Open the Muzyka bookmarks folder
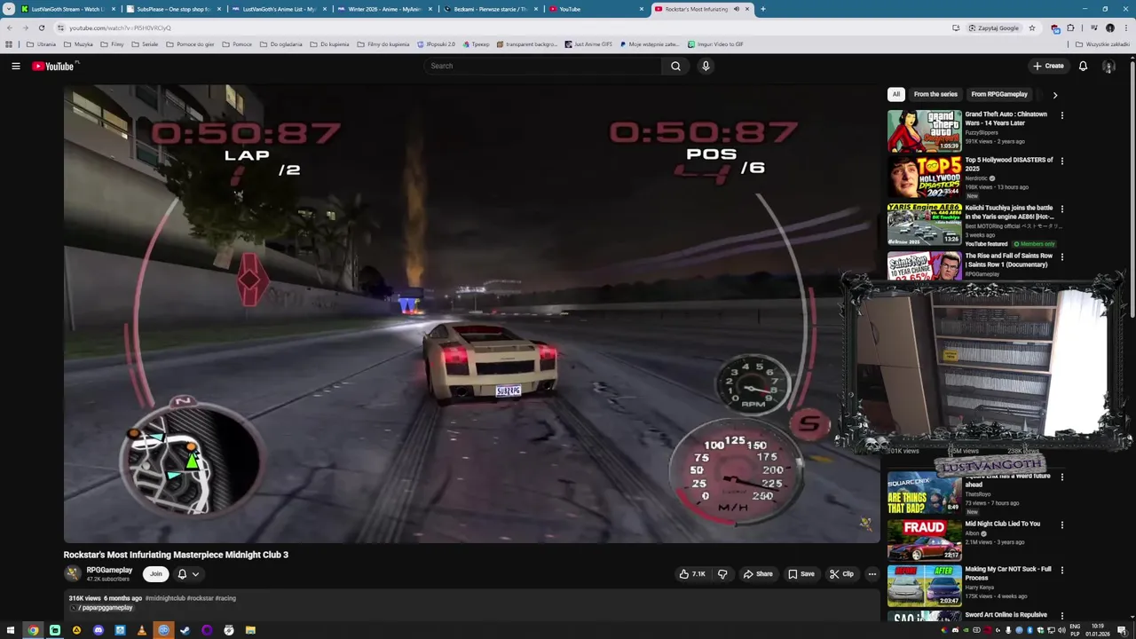The image size is (1136, 639). click(78, 44)
